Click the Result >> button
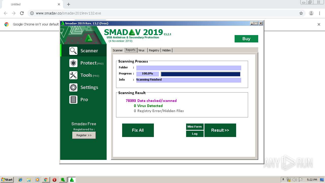325x183 pixels. [x=220, y=130]
